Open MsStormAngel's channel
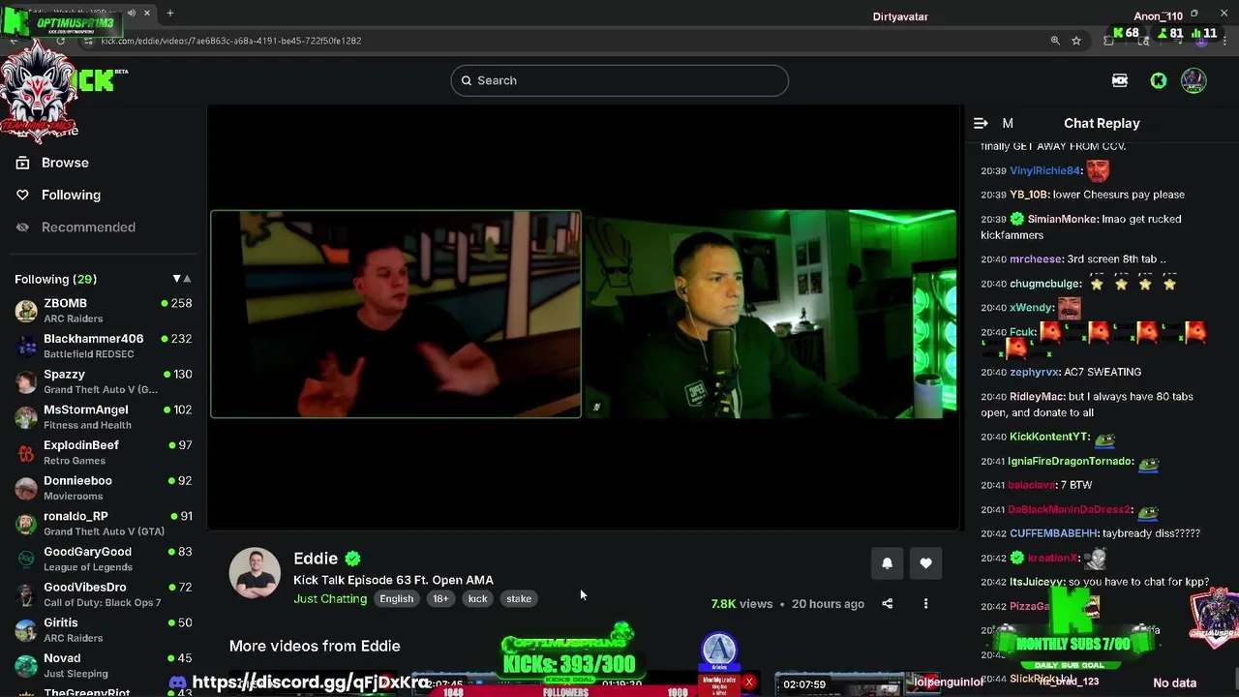The width and height of the screenshot is (1239, 697). point(103,417)
